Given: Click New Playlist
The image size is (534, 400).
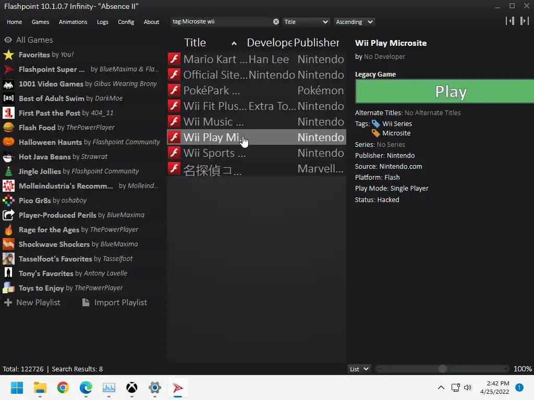Looking at the screenshot, I should [32, 303].
